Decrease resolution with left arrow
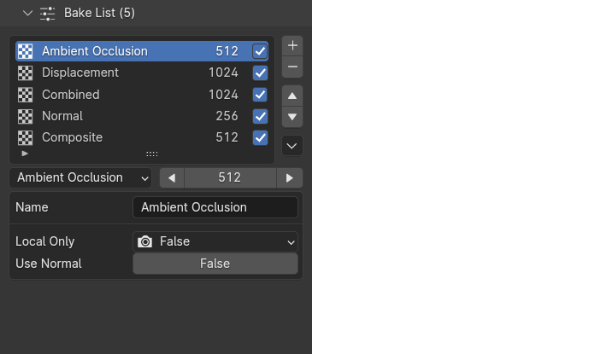 click(x=172, y=177)
